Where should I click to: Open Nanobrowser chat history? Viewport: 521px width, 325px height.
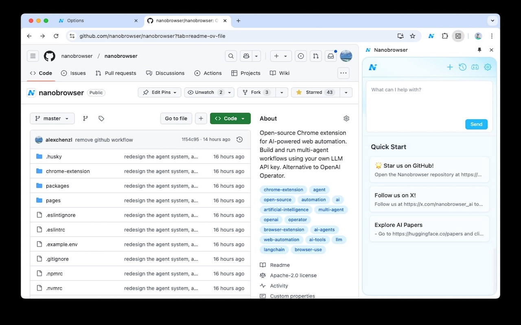(x=462, y=67)
